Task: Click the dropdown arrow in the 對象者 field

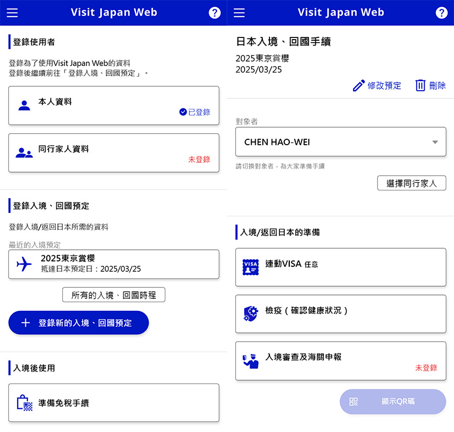Action: pyautogui.click(x=435, y=142)
